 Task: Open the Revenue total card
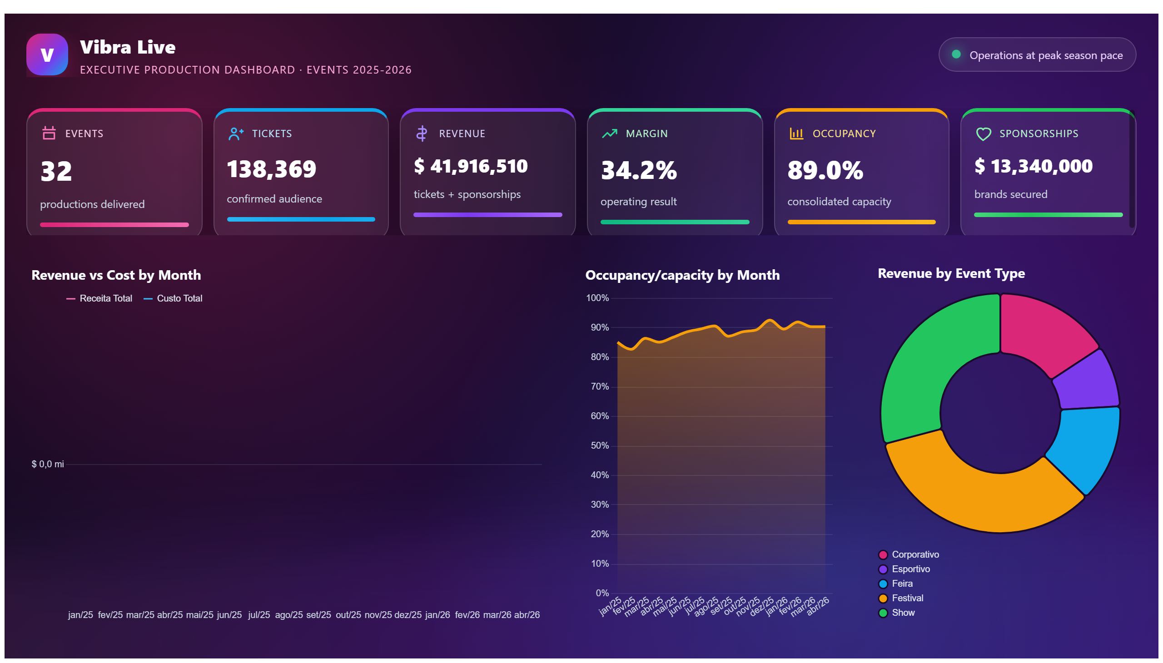[487, 172]
